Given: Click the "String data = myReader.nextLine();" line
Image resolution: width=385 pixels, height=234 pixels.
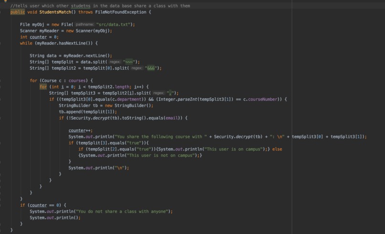Looking at the screenshot, I should point(71,56).
